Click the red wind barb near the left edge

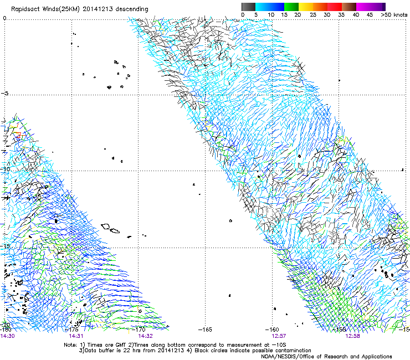(18, 135)
